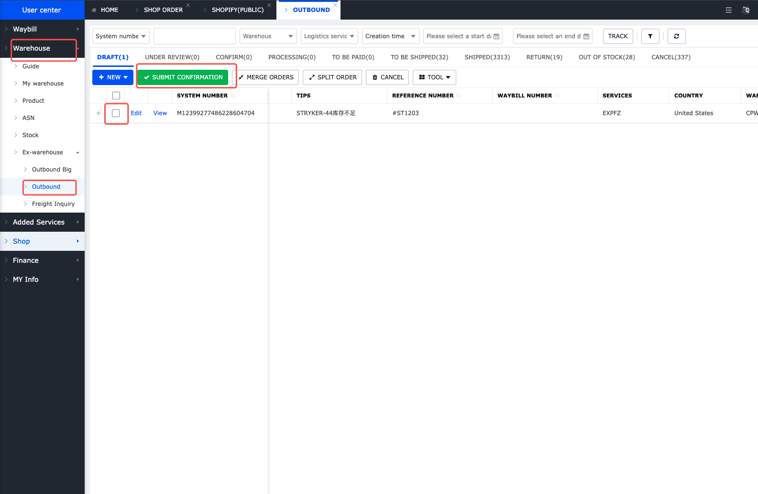
Task: Select the DRAFT(1) status tab
Action: (113, 57)
